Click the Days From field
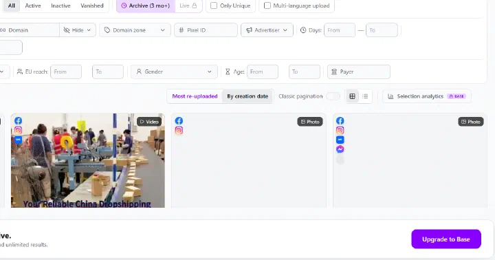495x260 pixels. pos(340,30)
